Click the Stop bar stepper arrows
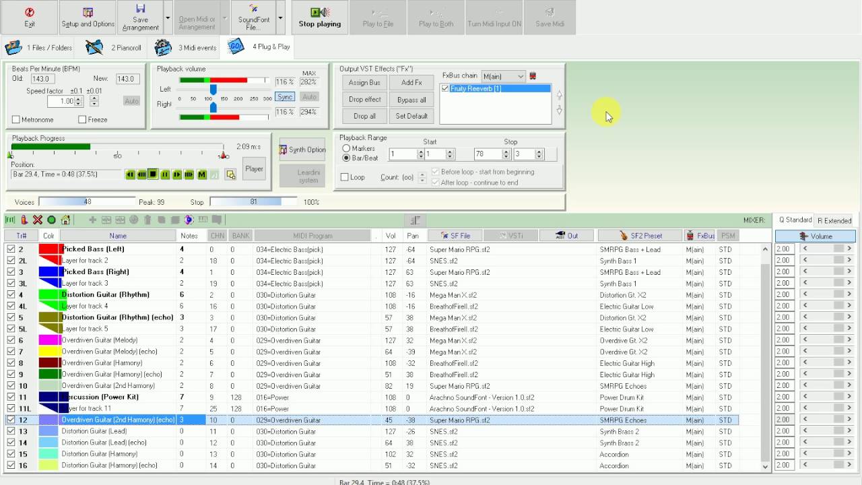The height and width of the screenshot is (485, 862). 506,154
